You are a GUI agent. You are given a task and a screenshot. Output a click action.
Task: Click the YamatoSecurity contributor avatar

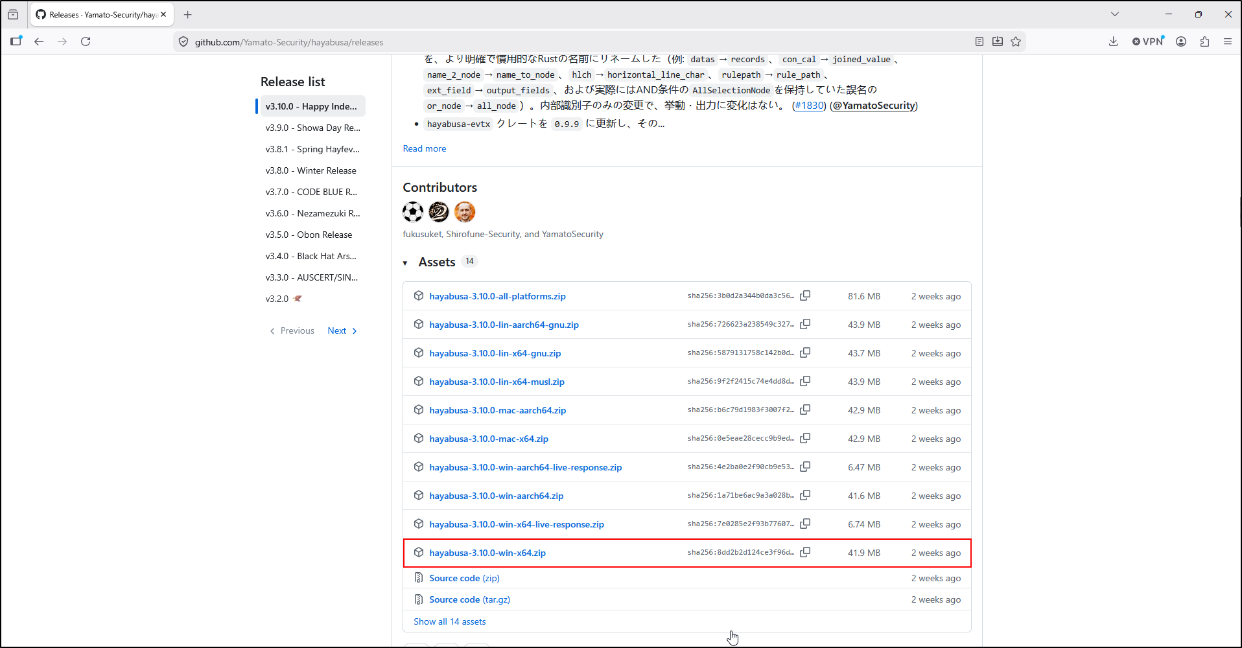465,212
